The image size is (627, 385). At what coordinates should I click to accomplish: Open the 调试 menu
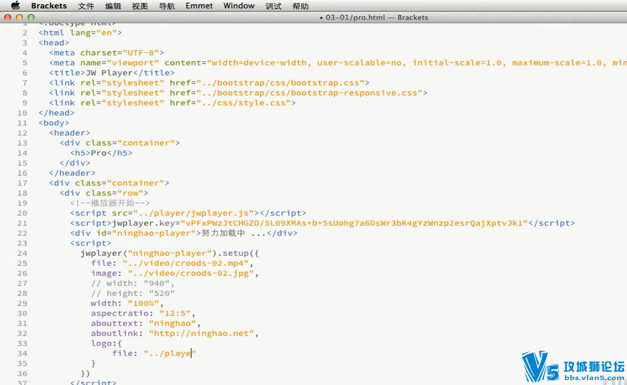click(273, 6)
